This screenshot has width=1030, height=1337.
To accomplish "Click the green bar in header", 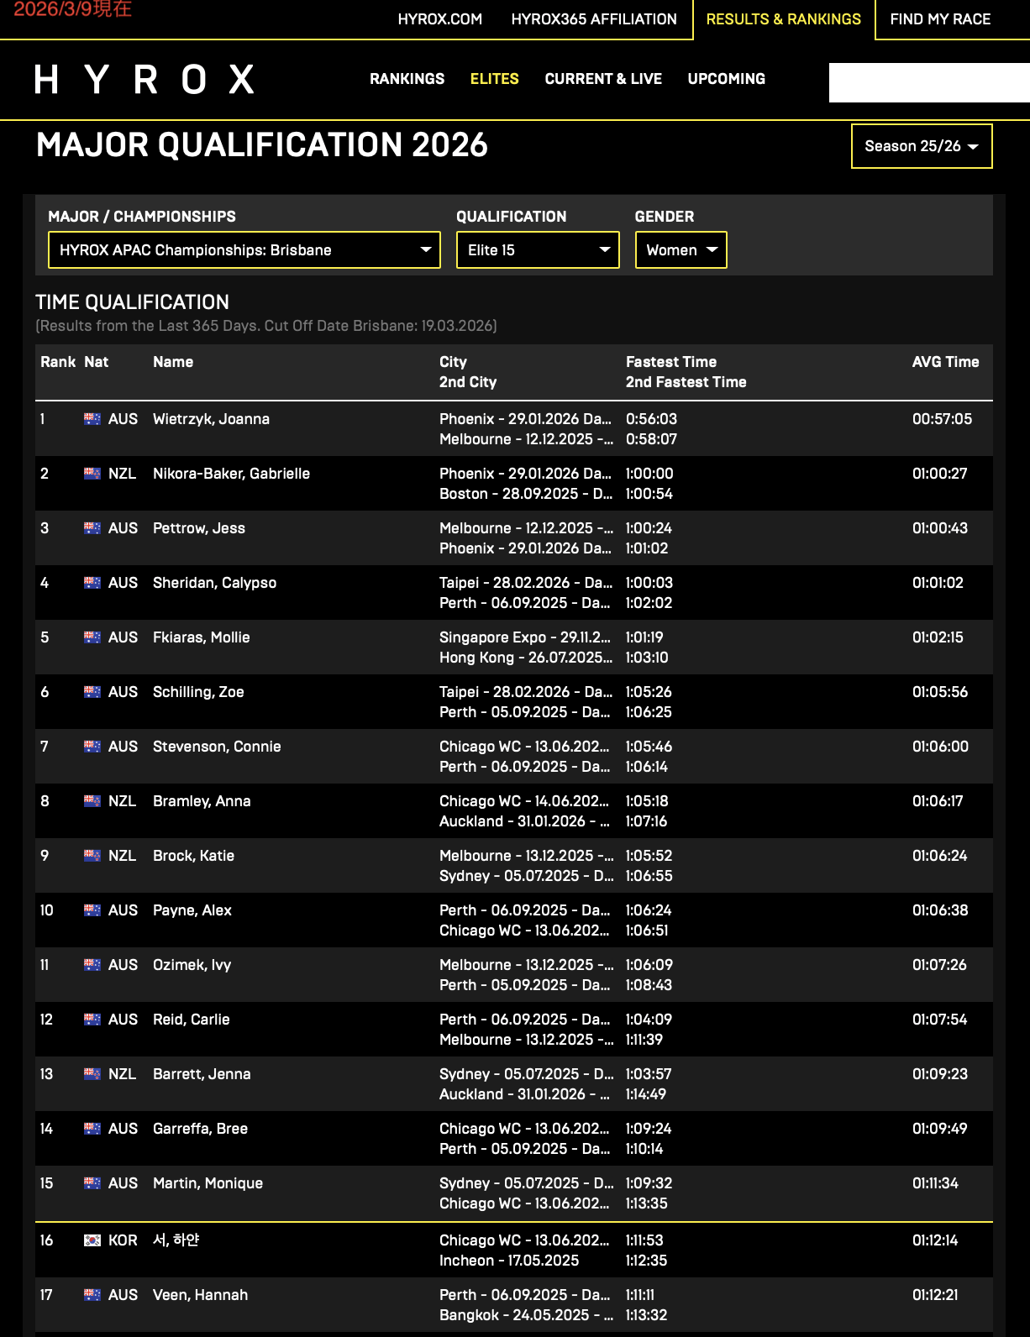I will tap(928, 83).
